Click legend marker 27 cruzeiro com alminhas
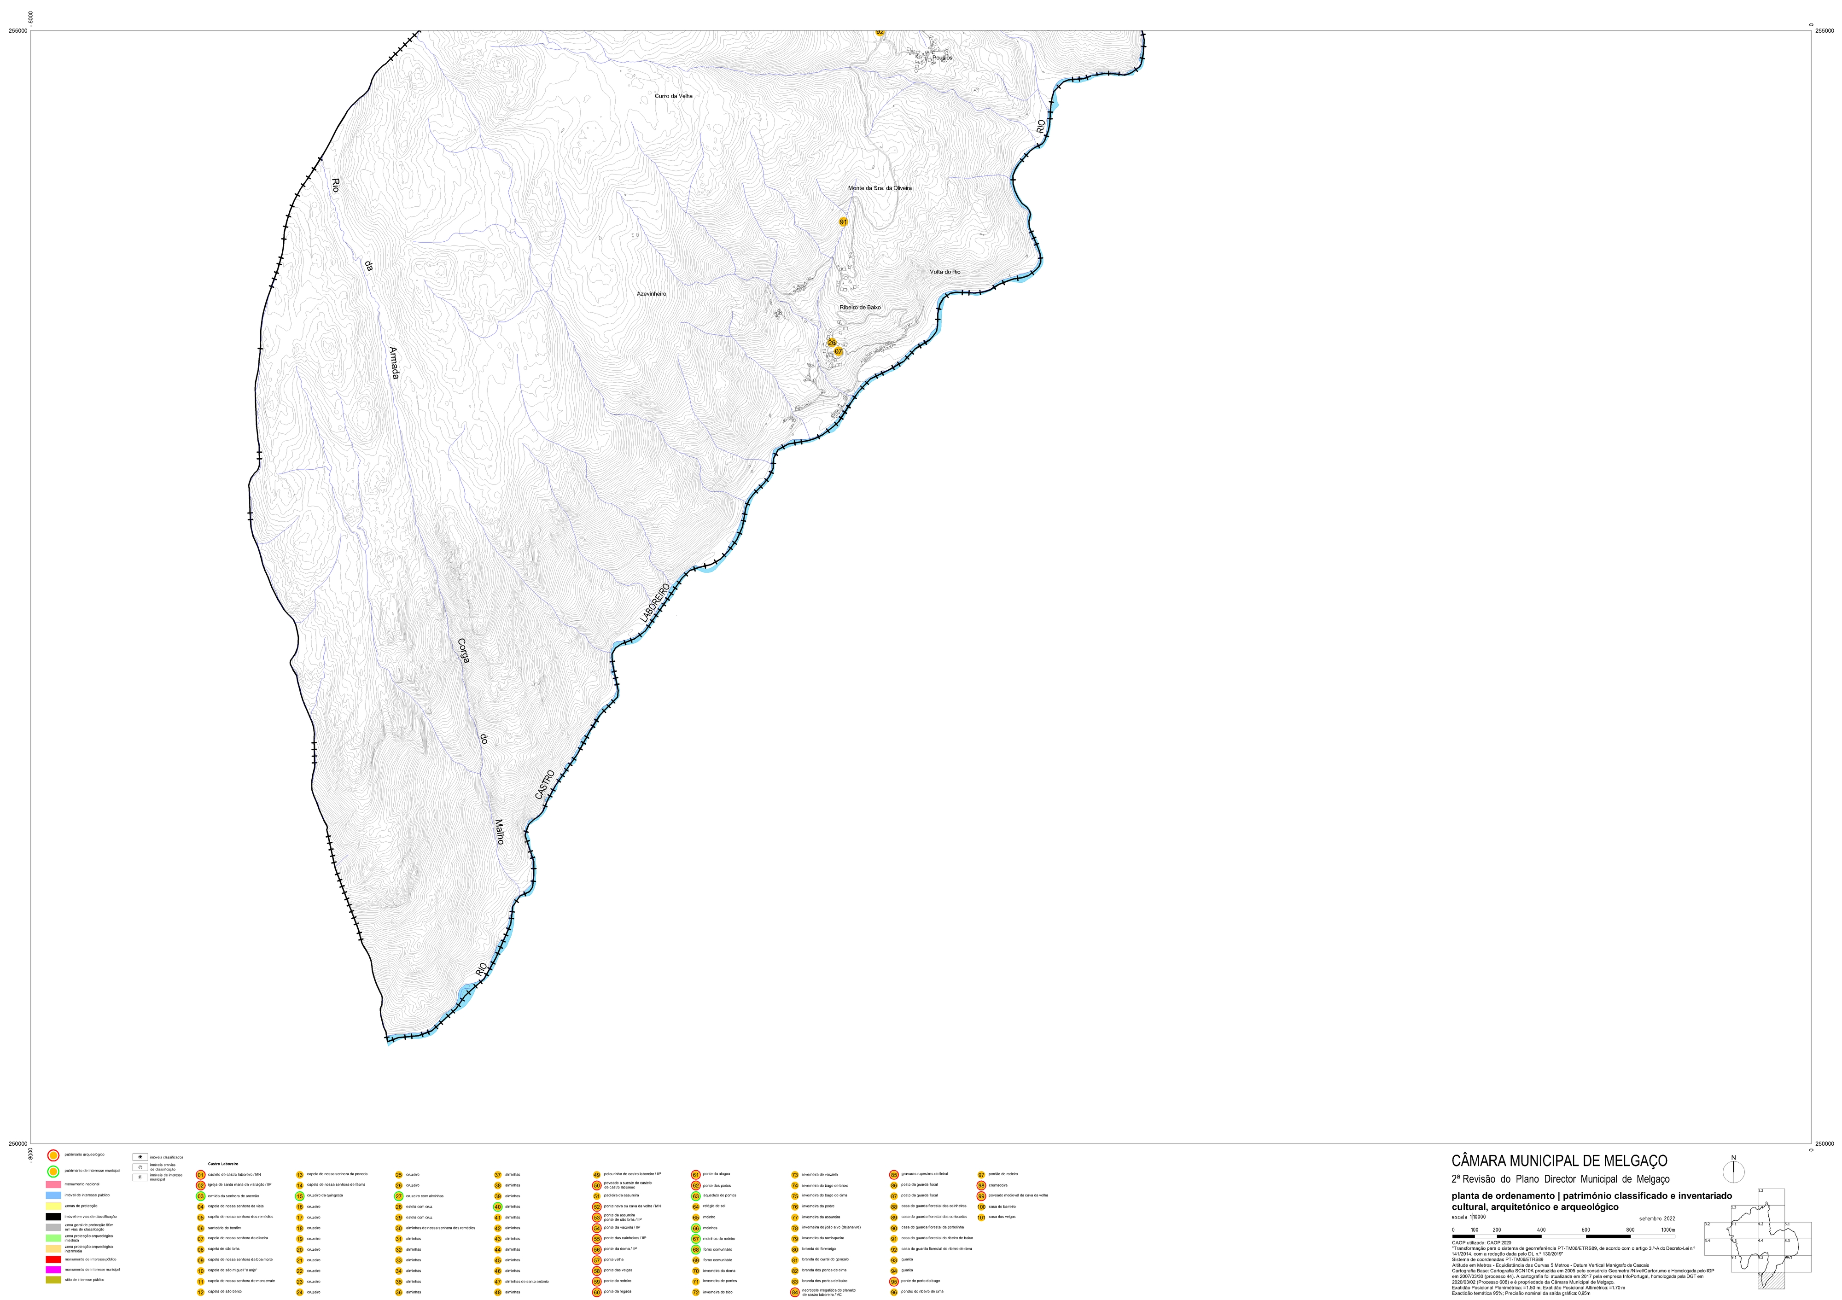 pos(399,1195)
